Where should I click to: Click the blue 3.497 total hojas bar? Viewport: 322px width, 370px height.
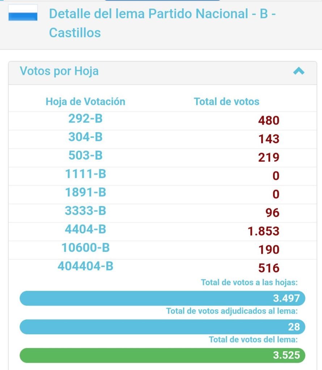point(162,298)
